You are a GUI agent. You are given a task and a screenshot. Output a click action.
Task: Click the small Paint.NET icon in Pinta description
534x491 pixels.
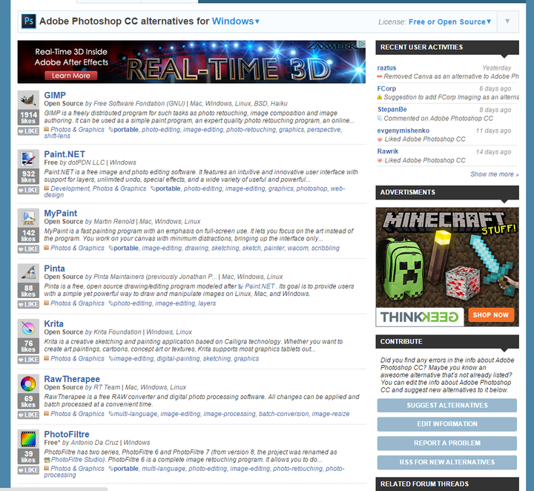[241, 286]
